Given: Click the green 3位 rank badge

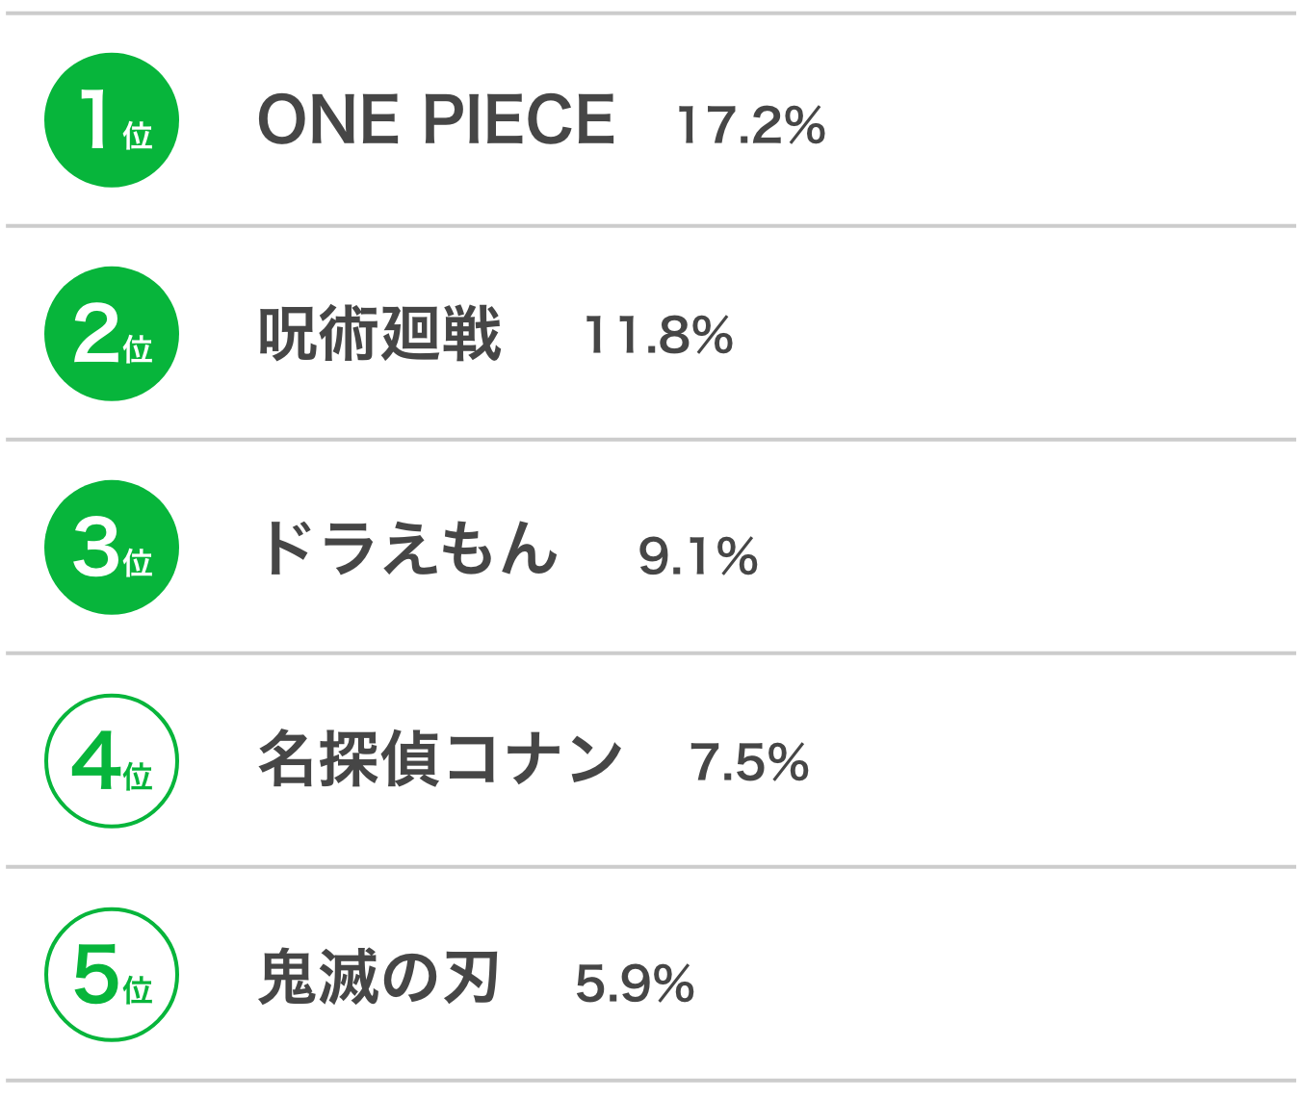Looking at the screenshot, I should click(x=112, y=548).
